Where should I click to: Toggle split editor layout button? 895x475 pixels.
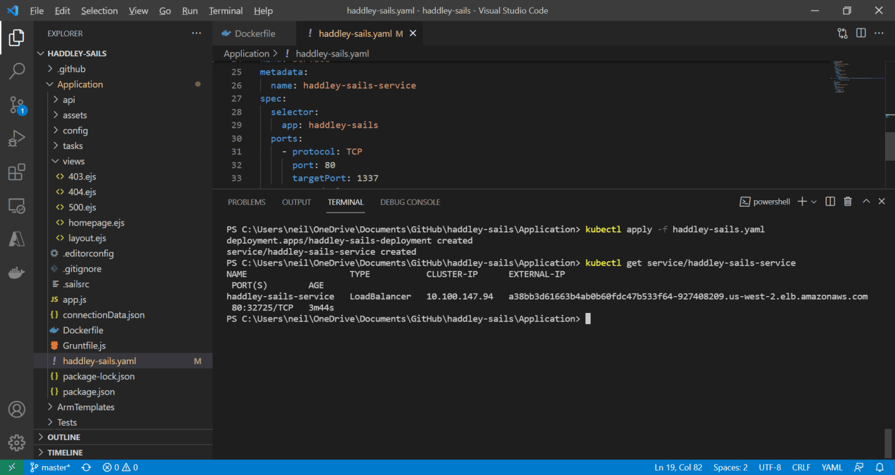point(861,33)
